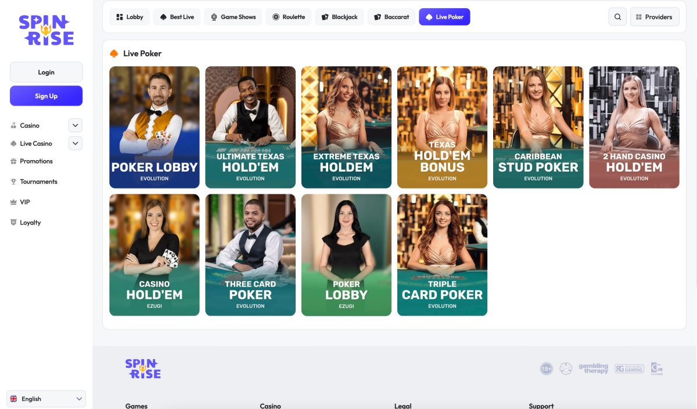Image resolution: width=697 pixels, height=409 pixels.
Task: Select the Game Shows tab
Action: pyautogui.click(x=233, y=17)
